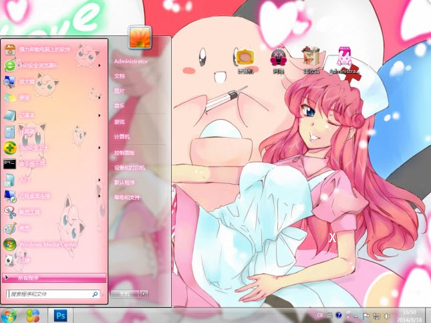This screenshot has width=431, height=323.
Task: Open Music (音乐) in Start menu
Action: [120, 106]
